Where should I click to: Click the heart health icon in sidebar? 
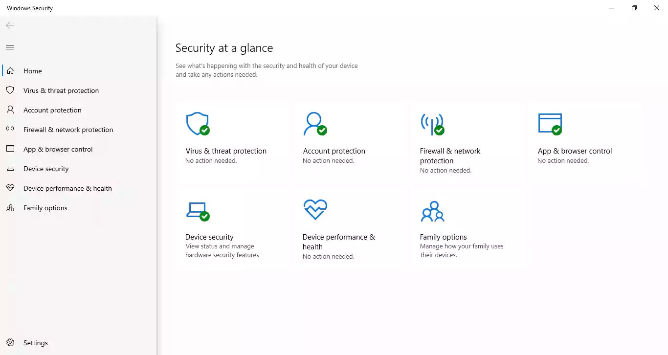click(10, 188)
